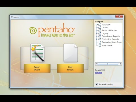Click the blank New Report page icon
This screenshot has height=102, width=136.
(71, 53)
